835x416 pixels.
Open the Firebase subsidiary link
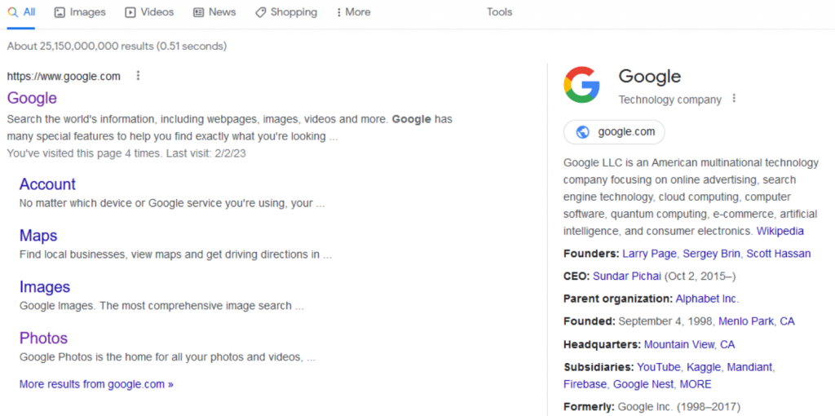pyautogui.click(x=585, y=384)
